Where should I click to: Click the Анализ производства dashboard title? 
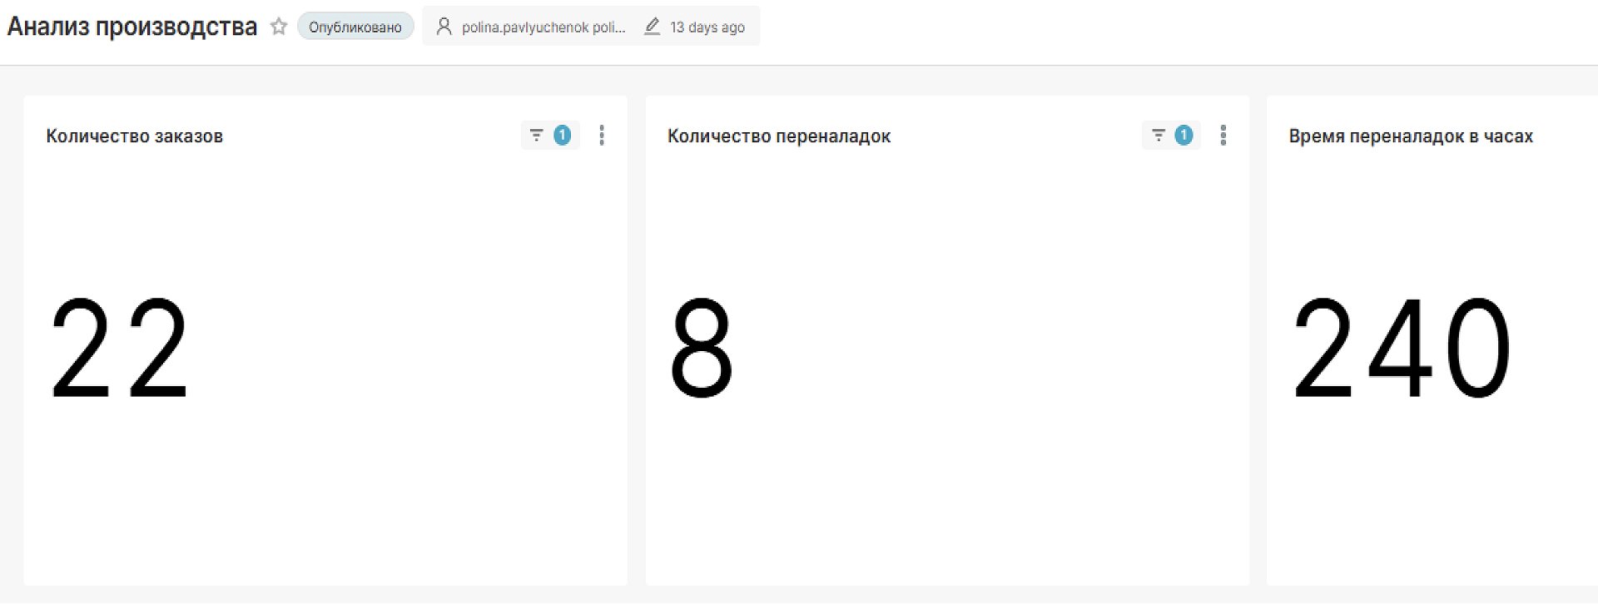coord(132,27)
